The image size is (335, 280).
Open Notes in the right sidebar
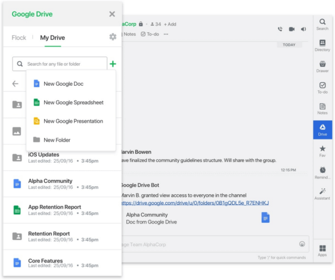click(322, 109)
